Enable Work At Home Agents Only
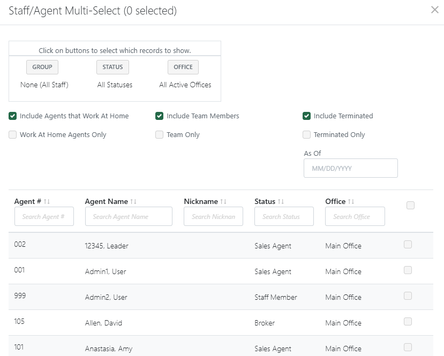The image size is (444, 356). [x=12, y=134]
